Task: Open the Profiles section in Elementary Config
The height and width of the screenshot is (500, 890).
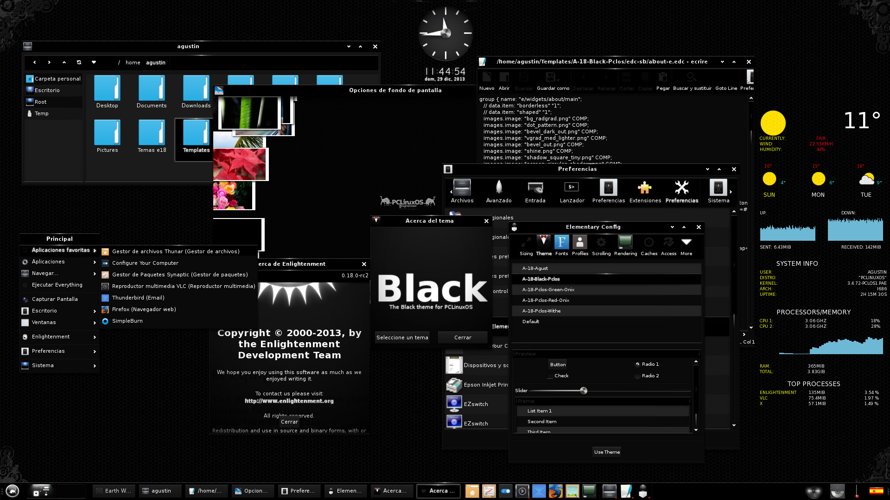Action: (x=580, y=246)
